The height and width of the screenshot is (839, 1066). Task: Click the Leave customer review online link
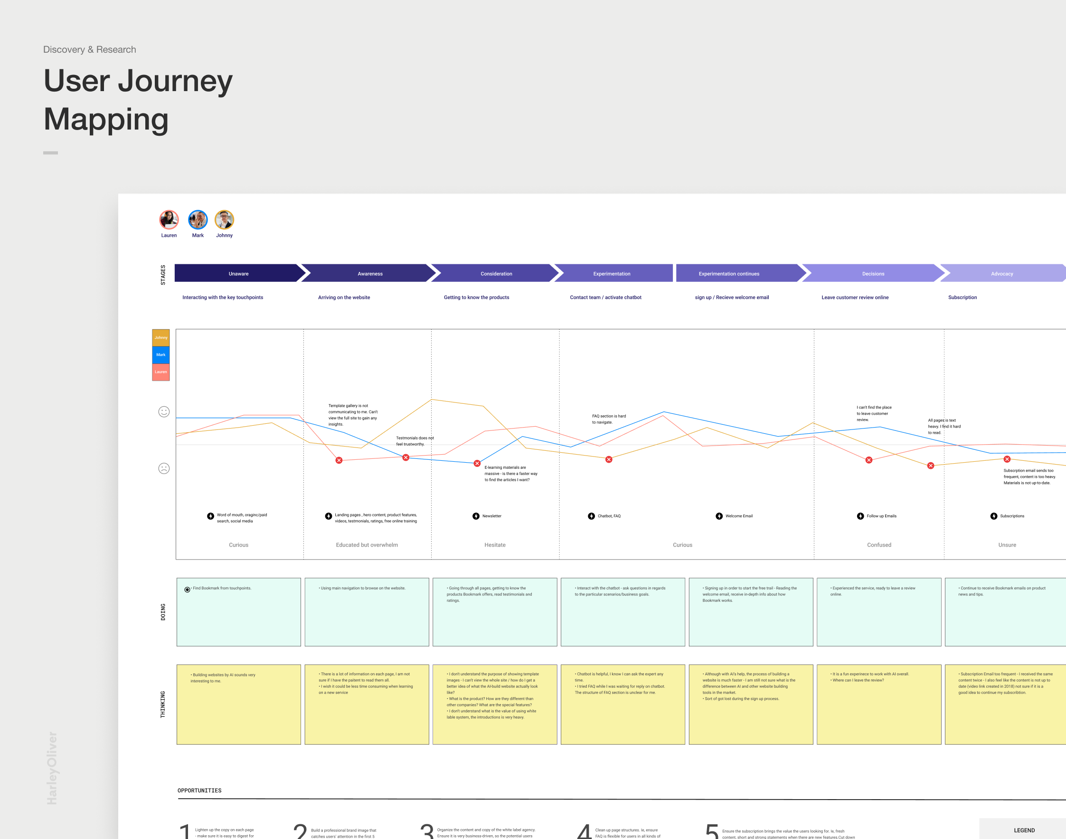click(855, 297)
